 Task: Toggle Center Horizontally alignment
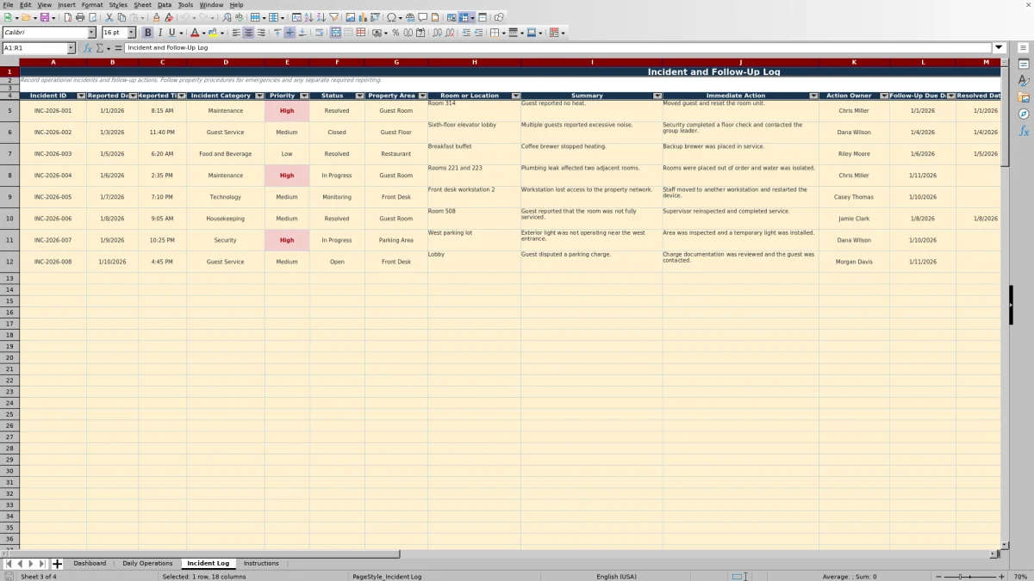pos(248,33)
